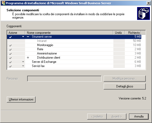Go back with the Indietro button
Screen dimensions: 152x123
pyautogui.click(x=97, y=116)
